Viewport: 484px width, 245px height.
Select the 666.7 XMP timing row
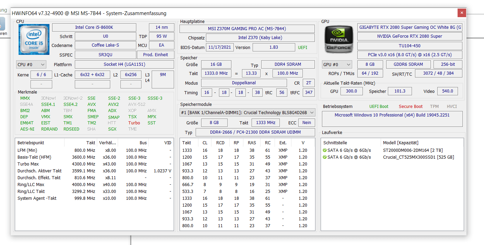(x=247, y=185)
